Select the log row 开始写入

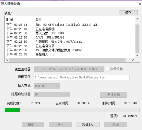point(70,54)
